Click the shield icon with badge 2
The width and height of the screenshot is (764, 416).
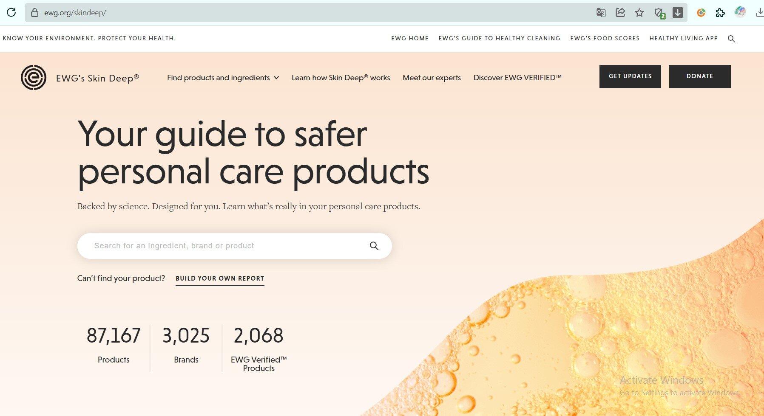coord(659,13)
